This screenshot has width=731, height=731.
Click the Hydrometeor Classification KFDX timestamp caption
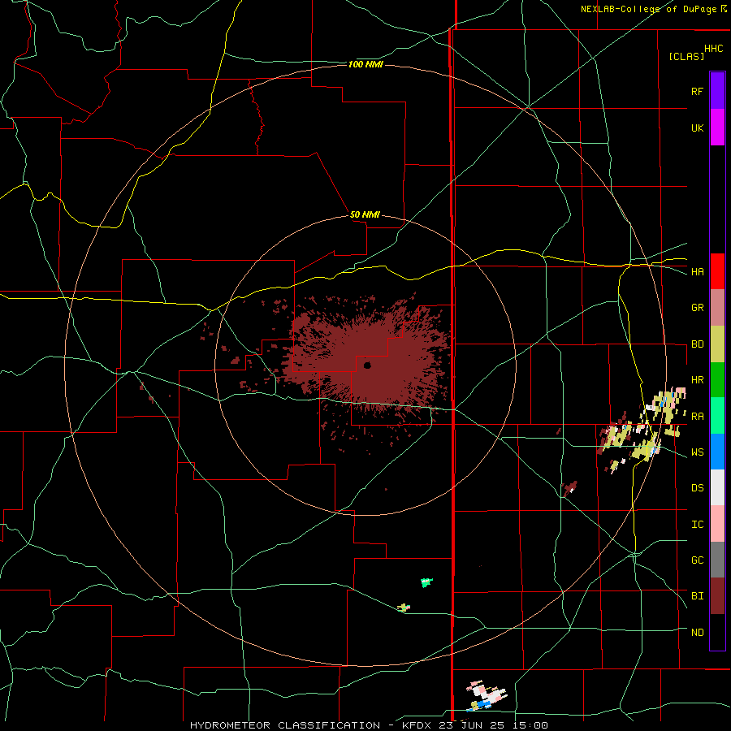point(369,725)
